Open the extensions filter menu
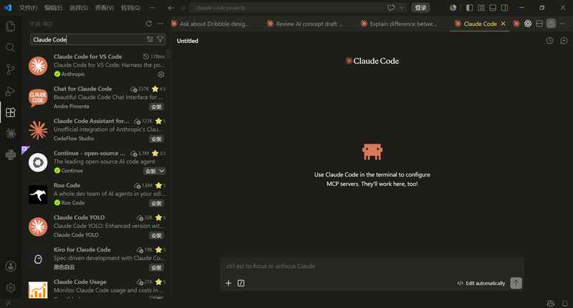The width and height of the screenshot is (573, 308). [x=160, y=39]
